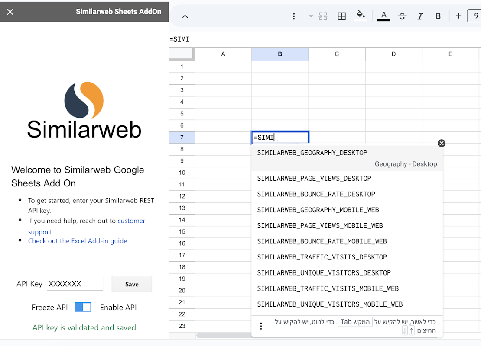Choose SIMILARWEB_BOUNCE_RATE_DESKTOP suggestion
Image resolution: width=481 pixels, height=346 pixels.
pos(347,194)
